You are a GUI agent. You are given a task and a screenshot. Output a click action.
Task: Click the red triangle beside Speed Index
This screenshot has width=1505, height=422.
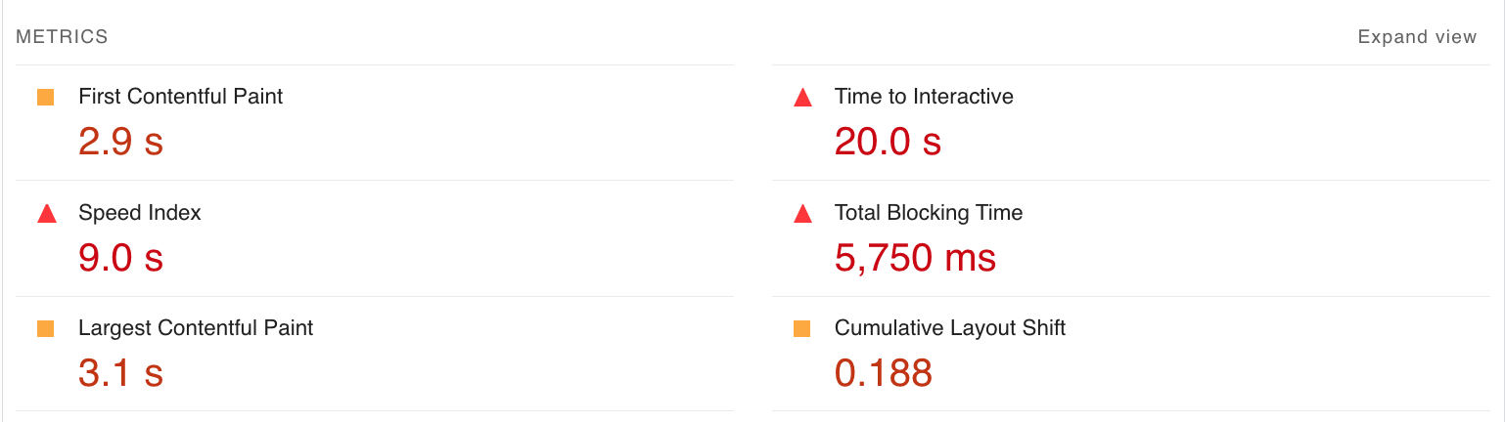(x=46, y=214)
